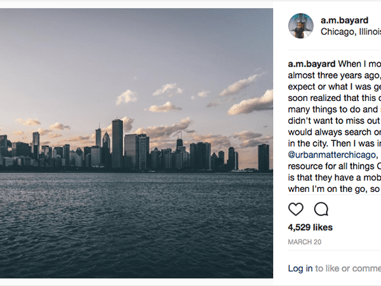Click the caption line starting "almost three years ago"
The image size is (381, 286).
click(x=334, y=76)
